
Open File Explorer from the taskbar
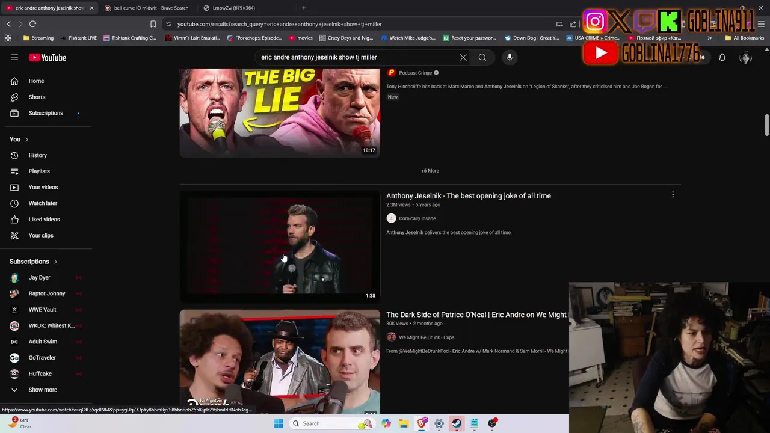404,423
